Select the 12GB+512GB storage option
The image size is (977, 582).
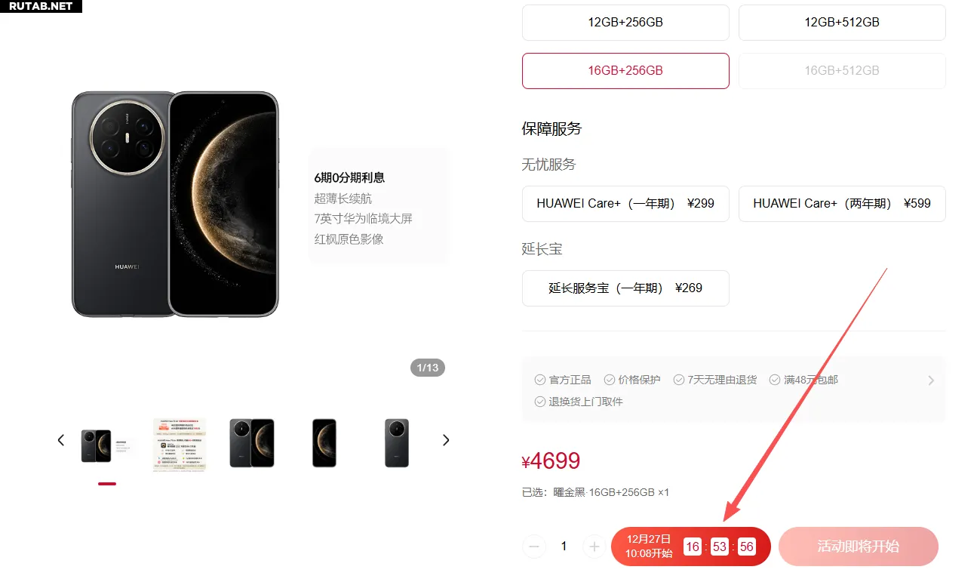pyautogui.click(x=842, y=23)
